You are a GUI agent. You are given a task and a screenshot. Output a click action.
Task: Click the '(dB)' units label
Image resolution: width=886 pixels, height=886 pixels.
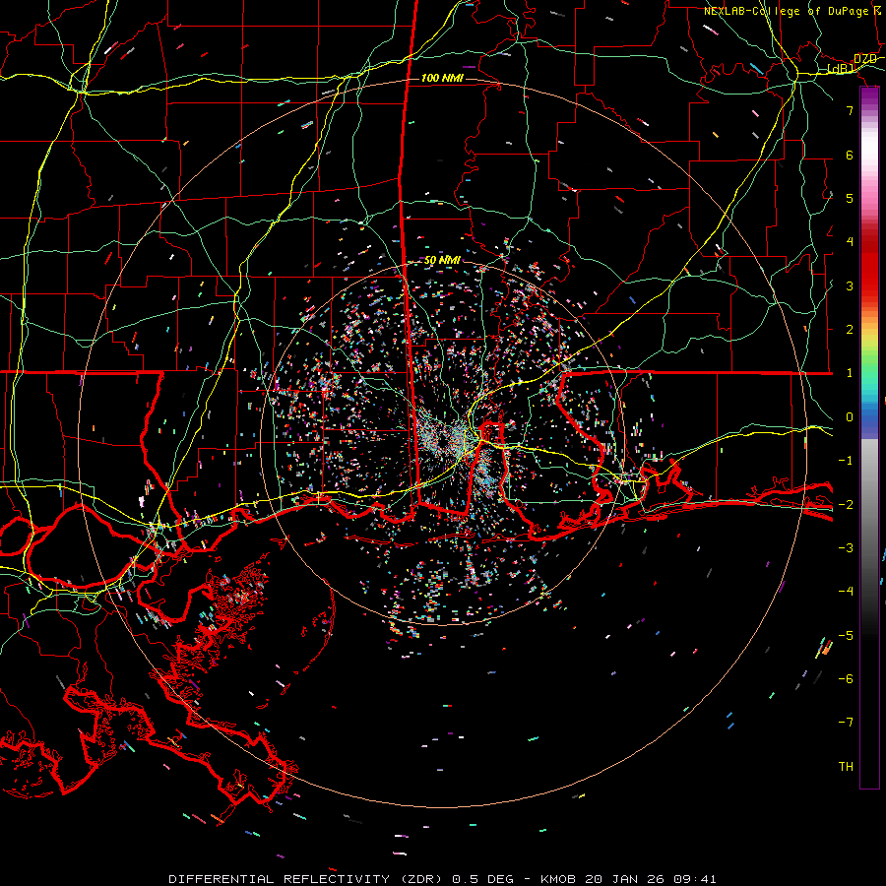[841, 69]
